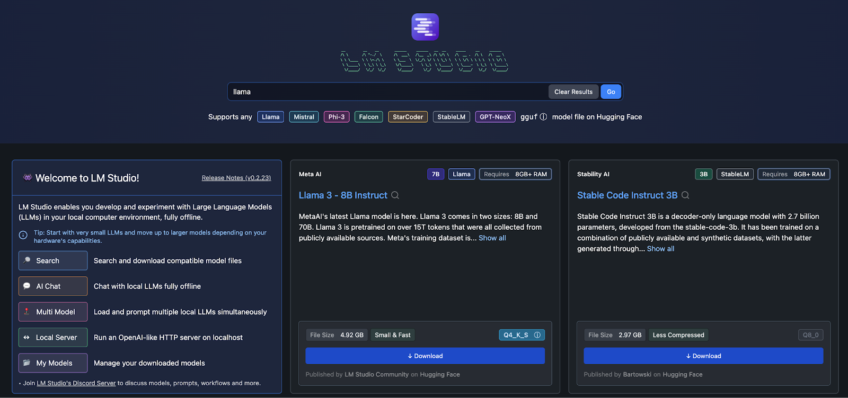The height and width of the screenshot is (398, 848).
Task: Click 'Run an OpenAI-like HTTP server on localhost' text
Action: point(168,338)
